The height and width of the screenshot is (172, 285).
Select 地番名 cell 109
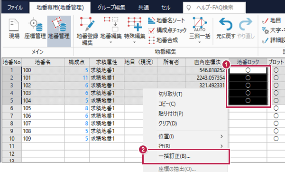pos(43,139)
